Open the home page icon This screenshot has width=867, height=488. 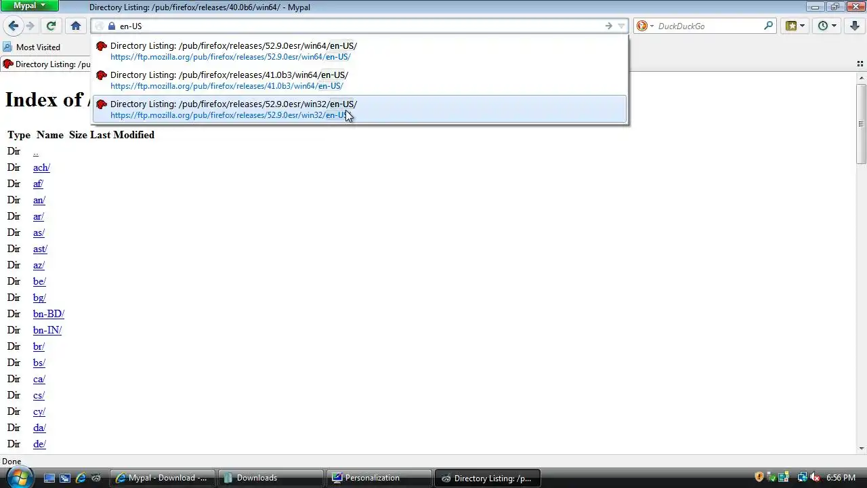click(x=76, y=26)
